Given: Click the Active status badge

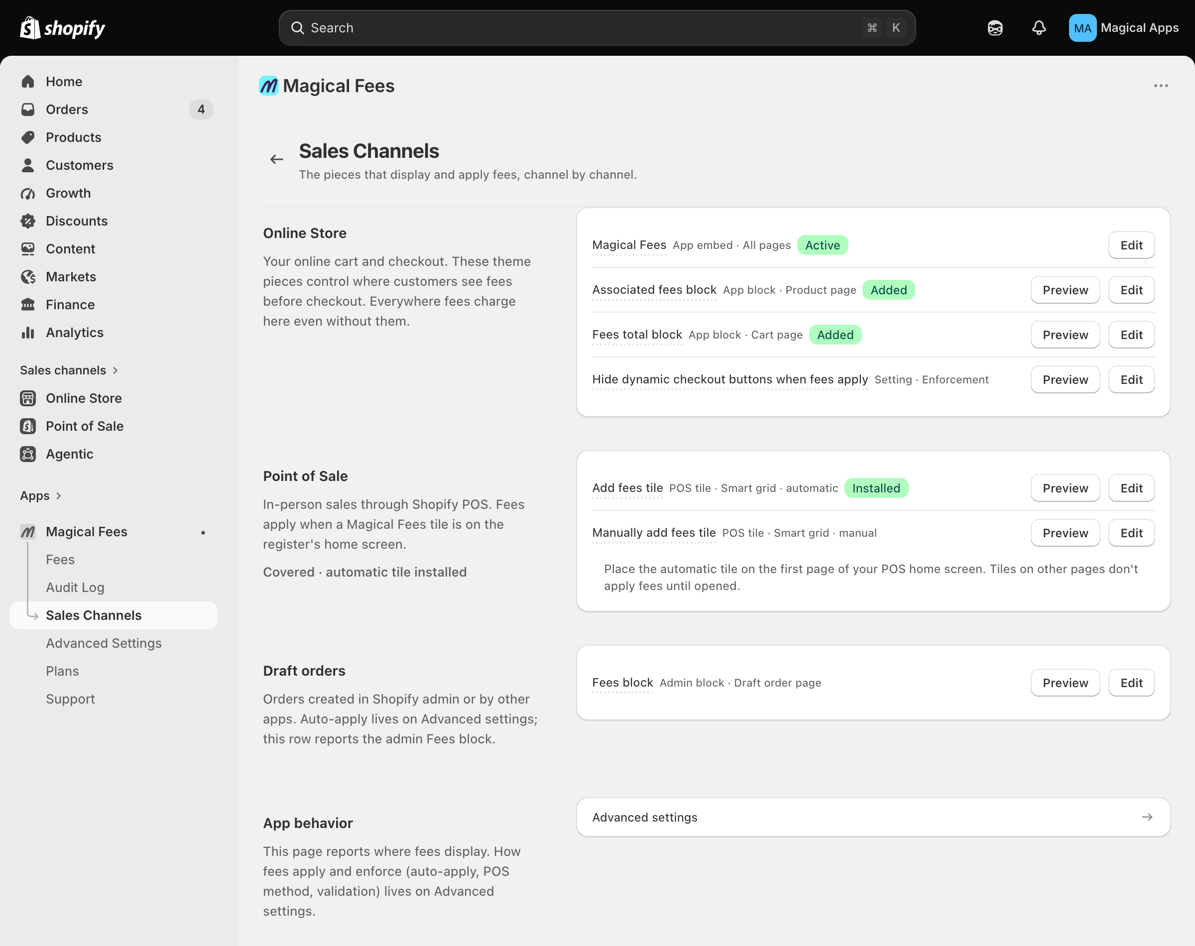Looking at the screenshot, I should (823, 245).
